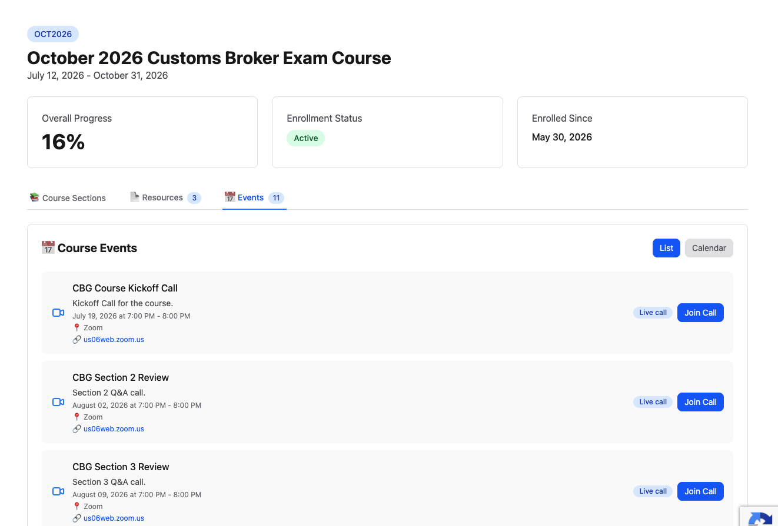Click the Active enrollment status badge
This screenshot has width=778, height=526.
point(305,138)
